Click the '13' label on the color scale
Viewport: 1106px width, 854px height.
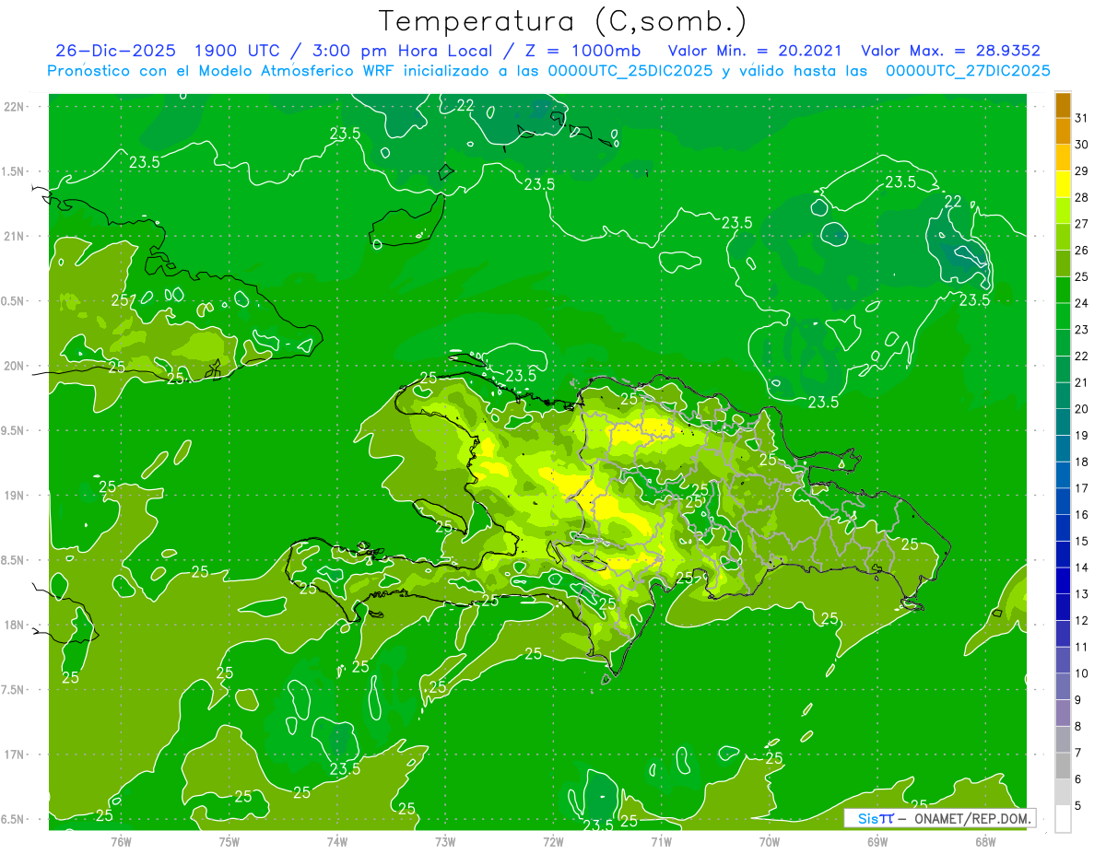[x=1081, y=593]
